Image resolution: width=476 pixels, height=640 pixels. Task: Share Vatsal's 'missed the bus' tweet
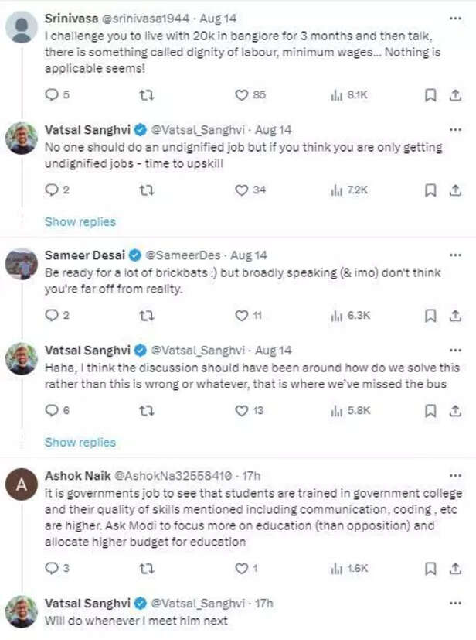coord(456,411)
